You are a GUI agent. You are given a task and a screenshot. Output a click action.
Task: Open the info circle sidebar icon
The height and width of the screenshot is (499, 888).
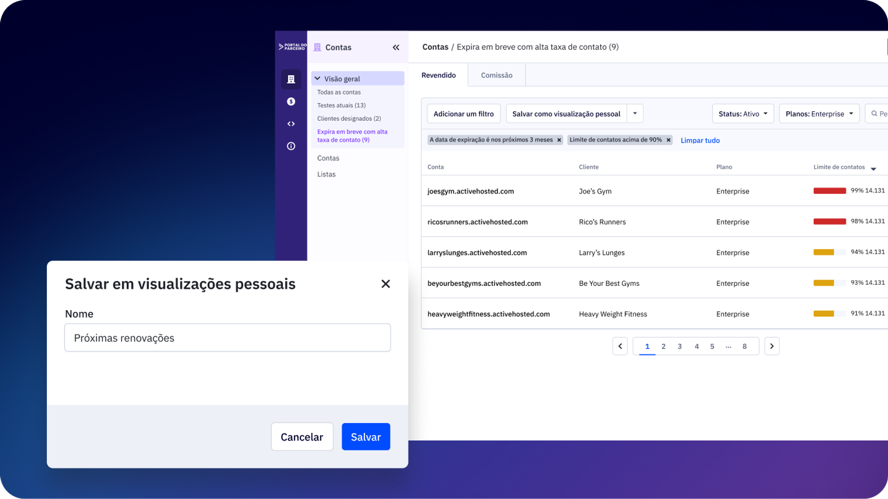coord(291,146)
